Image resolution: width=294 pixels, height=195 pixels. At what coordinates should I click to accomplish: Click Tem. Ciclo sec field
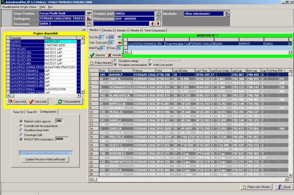(x=111, y=43)
